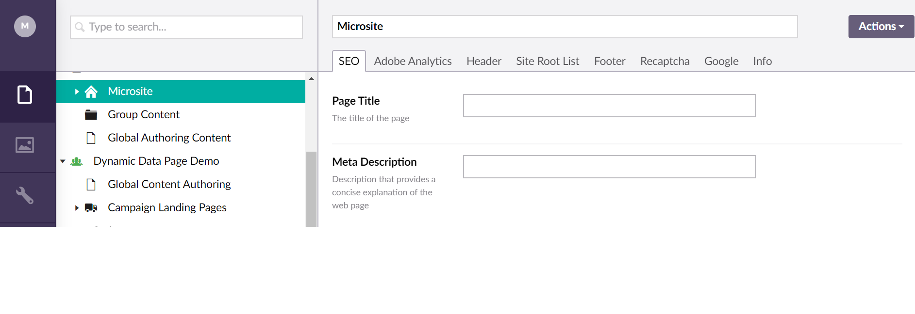Click the Microsite home icon
915x314 pixels.
(91, 92)
